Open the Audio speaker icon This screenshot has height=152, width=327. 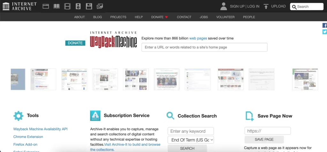[x=78, y=6]
